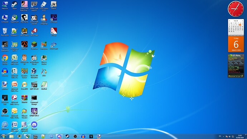Select the PowerISO shortcut
The width and height of the screenshot is (247, 139).
pos(24,86)
